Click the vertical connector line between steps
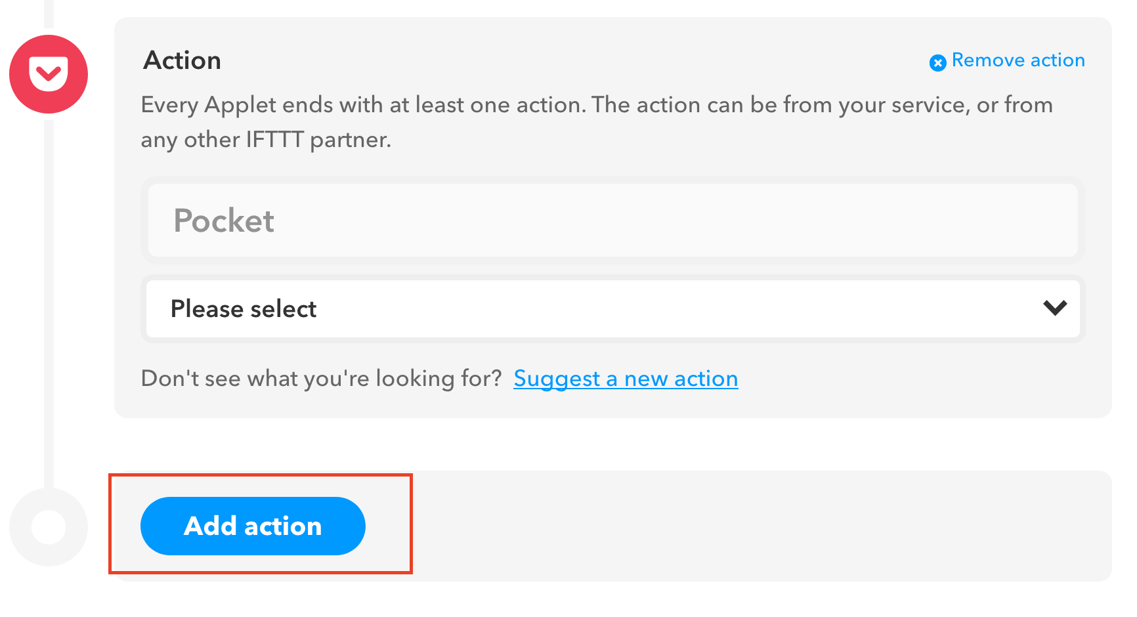This screenshot has height=617, width=1137. tap(49, 302)
